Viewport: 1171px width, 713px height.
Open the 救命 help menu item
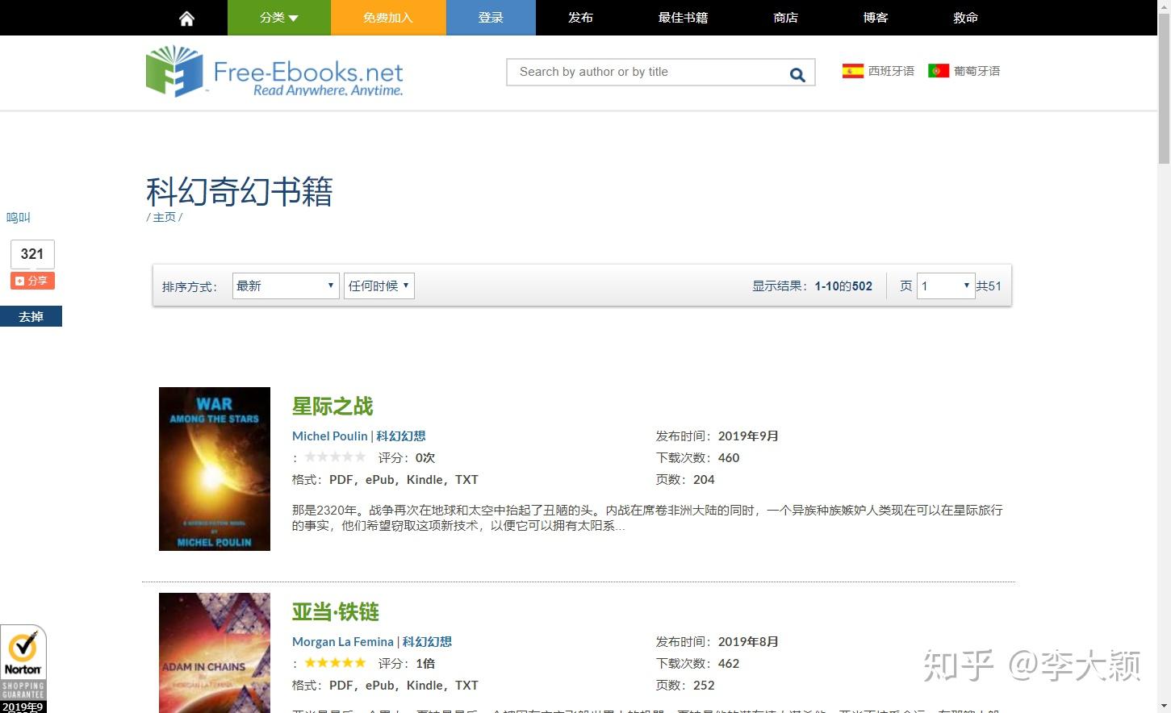965,18
